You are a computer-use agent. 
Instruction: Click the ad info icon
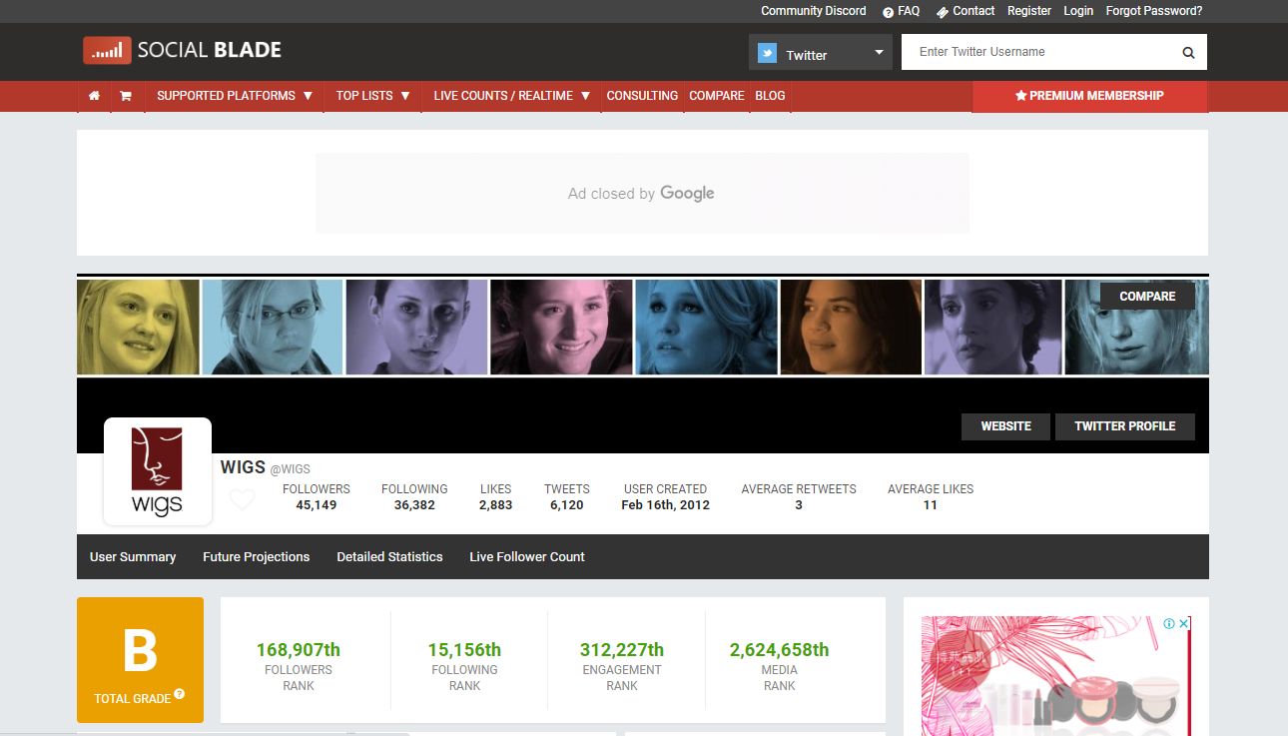click(1169, 624)
